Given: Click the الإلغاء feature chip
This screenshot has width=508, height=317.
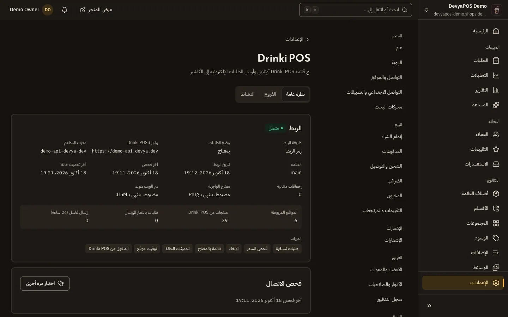Looking at the screenshot, I should [x=234, y=249].
